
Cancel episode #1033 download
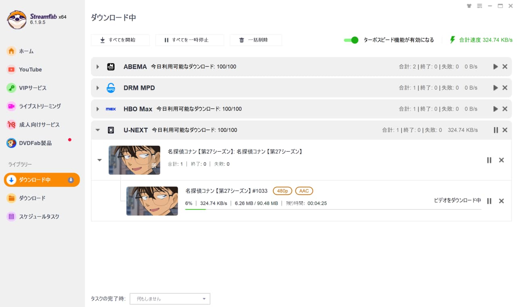click(x=501, y=201)
